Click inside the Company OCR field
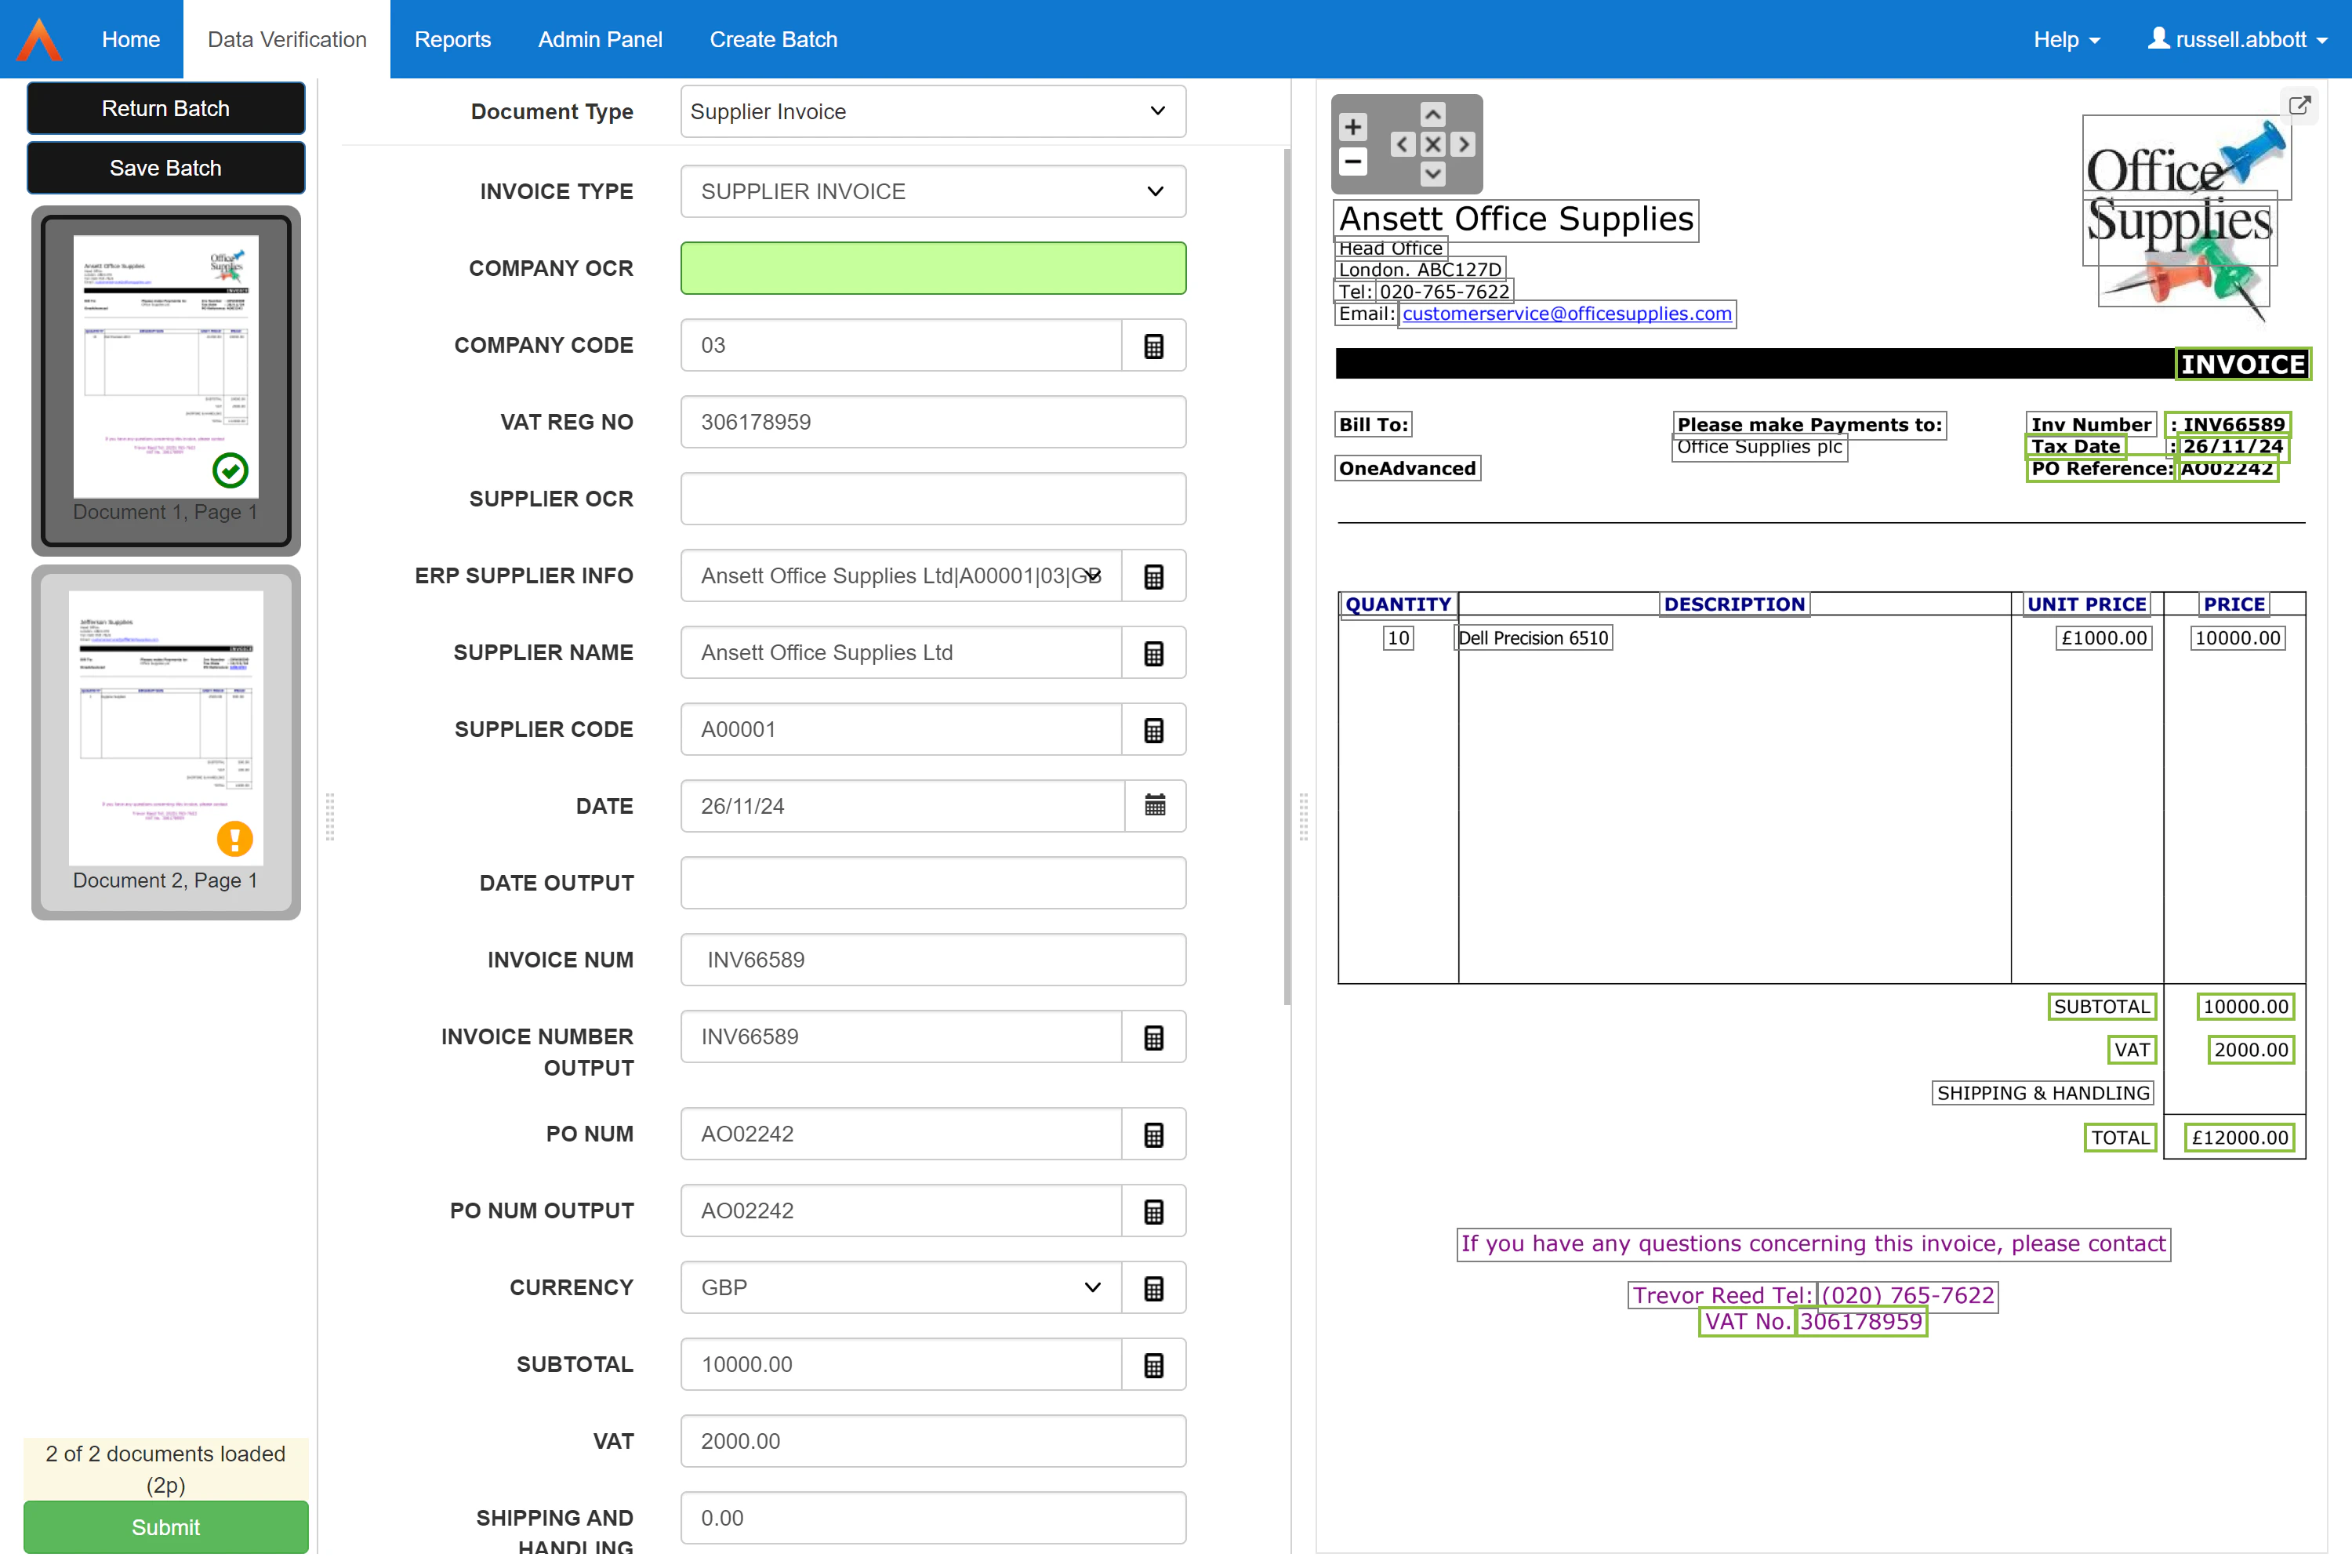The width and height of the screenshot is (2352, 1568). (x=932, y=268)
